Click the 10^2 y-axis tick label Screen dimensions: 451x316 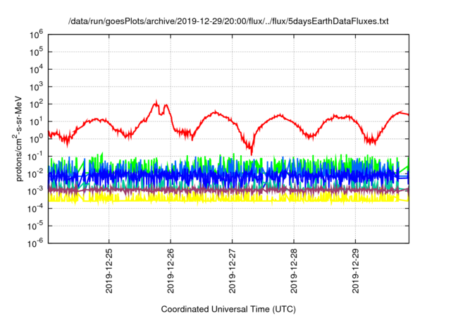click(36, 104)
